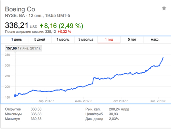Select the 1 месяц range tab
This screenshot has height=129, width=171.
63,40
